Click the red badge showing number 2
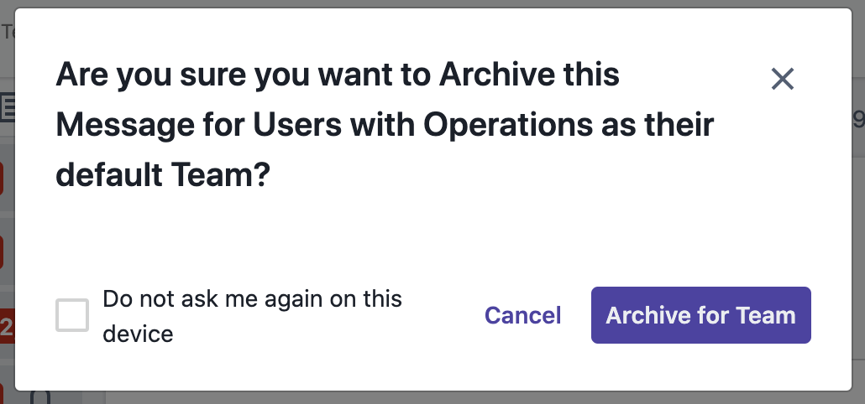 pos(7,326)
